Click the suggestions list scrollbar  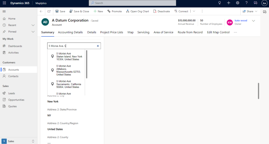coord(87,64)
